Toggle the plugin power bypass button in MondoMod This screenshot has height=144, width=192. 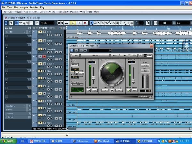[72, 50]
